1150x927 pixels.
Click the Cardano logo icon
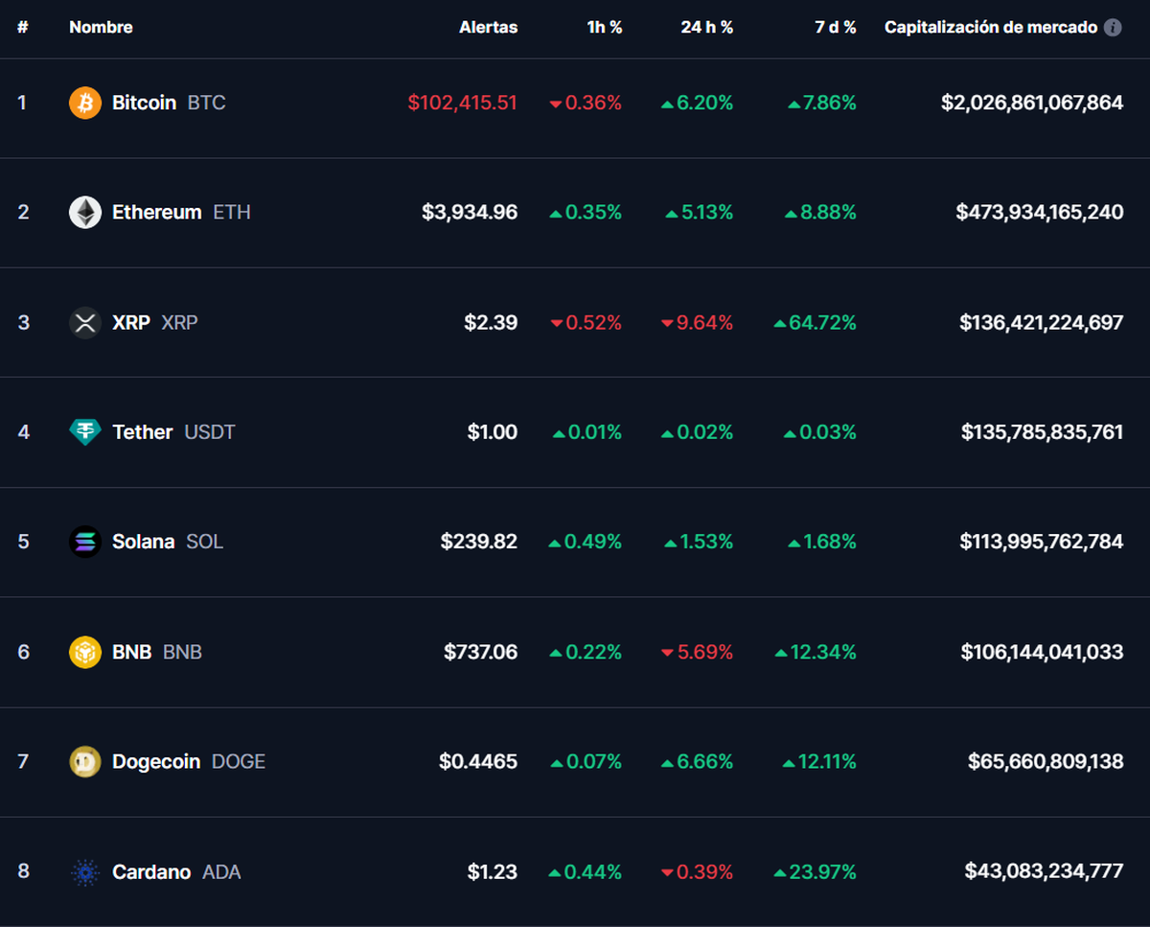(85, 872)
